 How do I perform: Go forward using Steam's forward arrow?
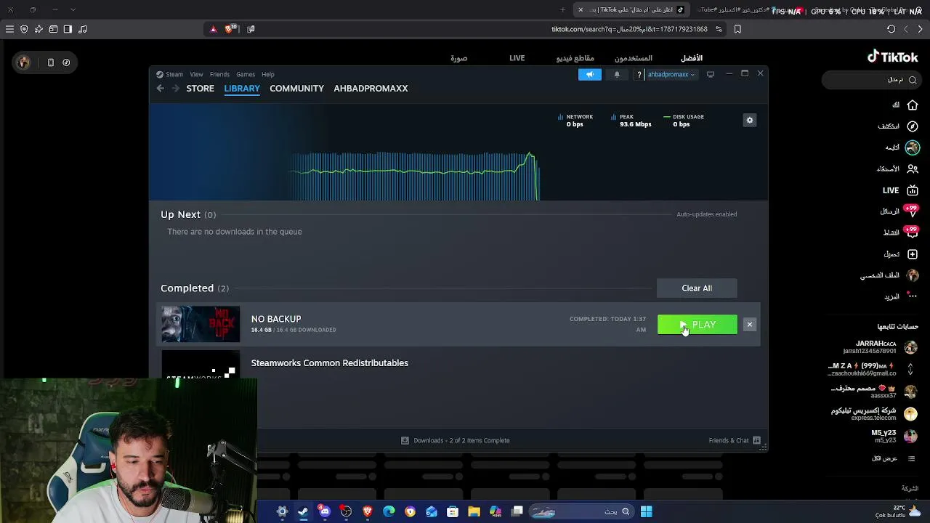175,89
